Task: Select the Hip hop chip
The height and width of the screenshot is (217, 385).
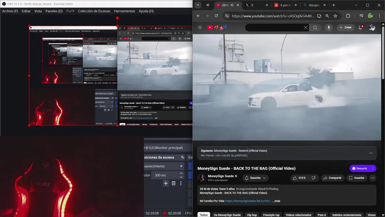Action: click(252, 215)
